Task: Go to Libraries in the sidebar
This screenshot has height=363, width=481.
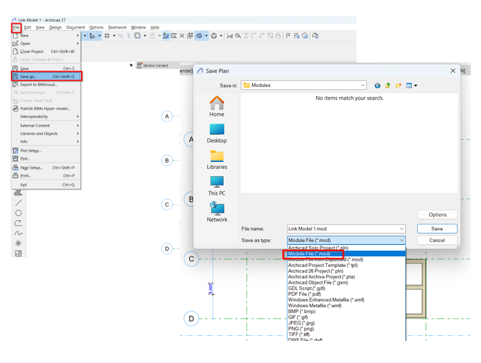Action: pos(216,157)
